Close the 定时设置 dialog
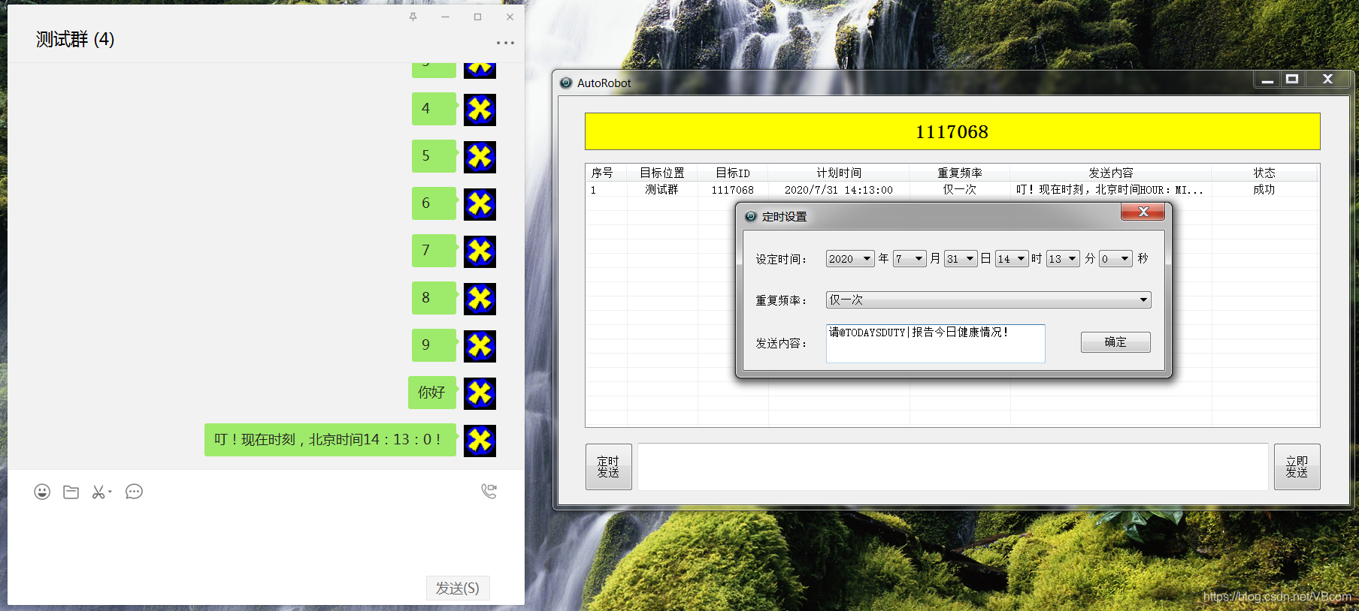Image resolution: width=1359 pixels, height=611 pixels. point(1143,212)
